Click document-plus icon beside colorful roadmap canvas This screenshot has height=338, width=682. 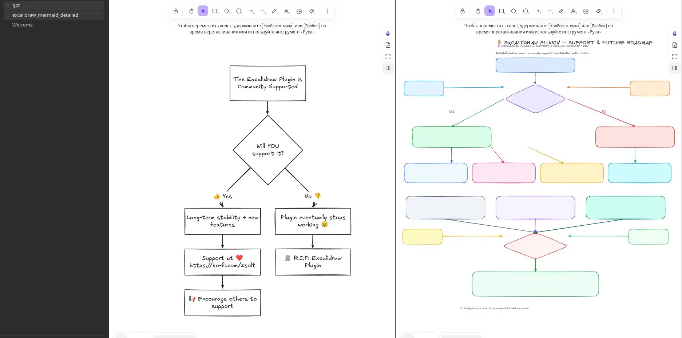pos(675,45)
